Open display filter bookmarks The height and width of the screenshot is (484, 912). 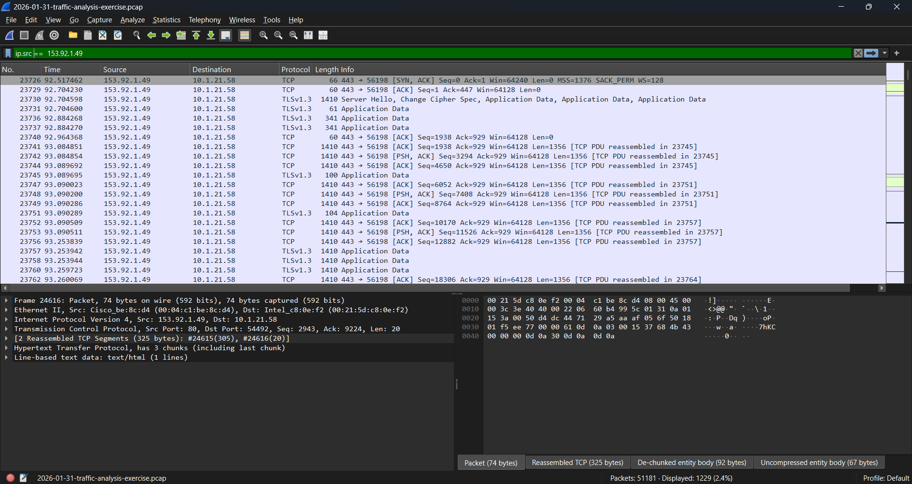(8, 53)
